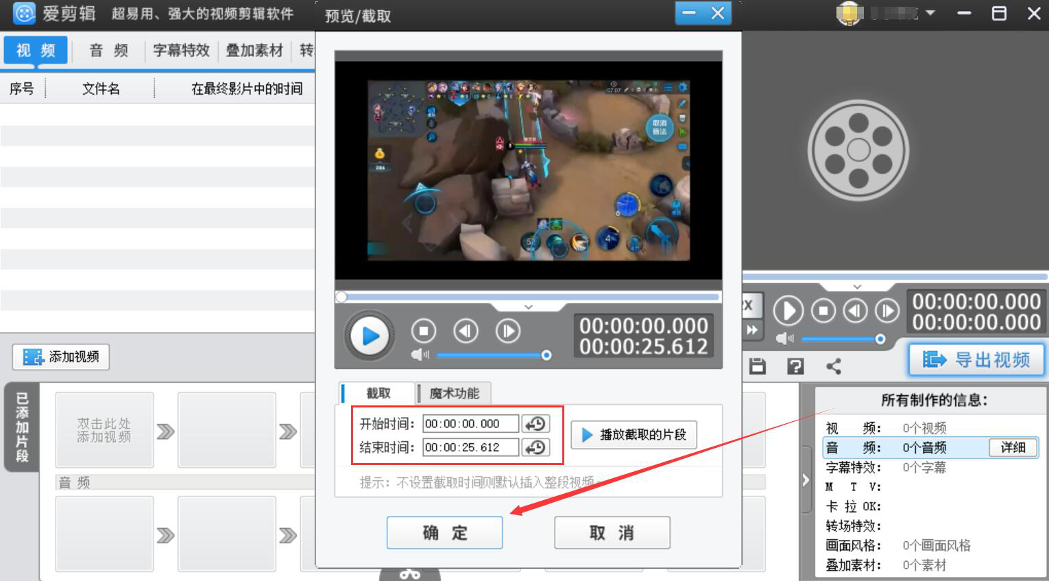Open the help question-mark icon
Image resolution: width=1049 pixels, height=581 pixels.
pos(795,366)
